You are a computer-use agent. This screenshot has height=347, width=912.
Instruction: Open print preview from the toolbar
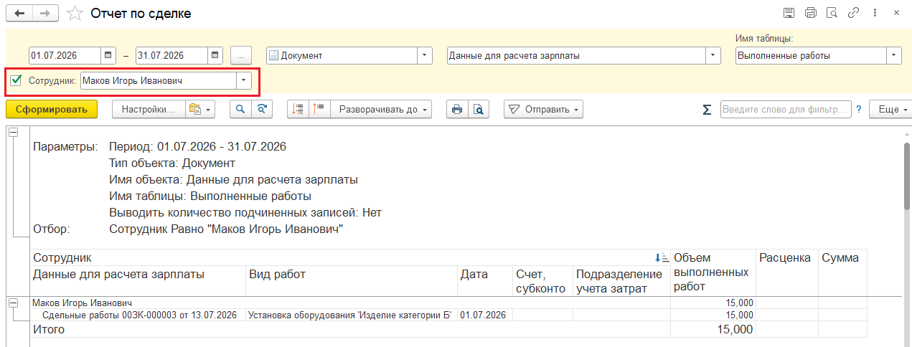coord(477,109)
